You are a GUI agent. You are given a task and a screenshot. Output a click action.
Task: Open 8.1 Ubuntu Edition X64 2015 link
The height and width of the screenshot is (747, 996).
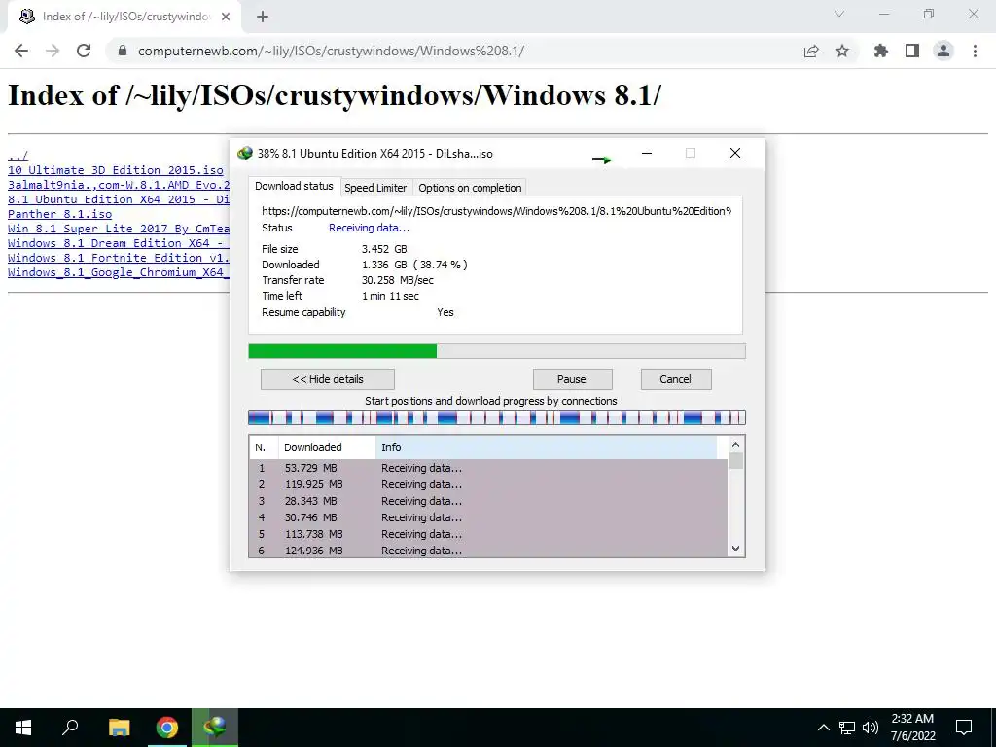(x=119, y=199)
